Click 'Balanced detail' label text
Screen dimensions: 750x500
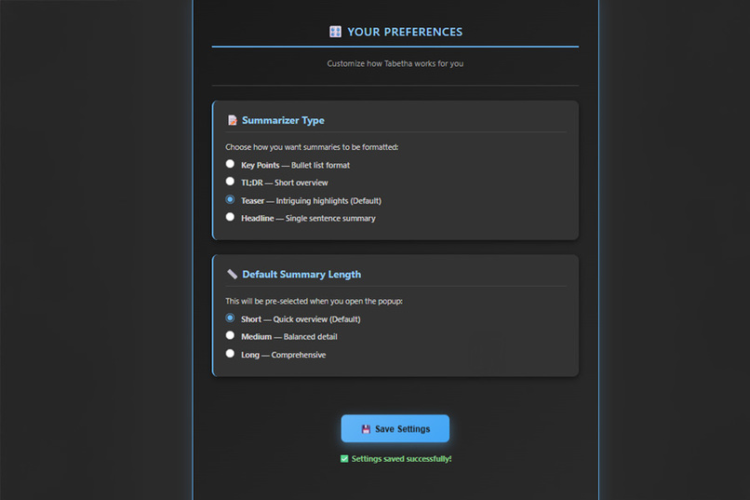(x=311, y=337)
